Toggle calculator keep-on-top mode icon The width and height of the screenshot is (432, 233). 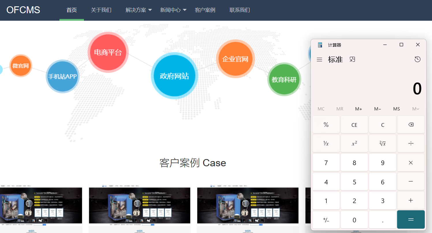352,59
